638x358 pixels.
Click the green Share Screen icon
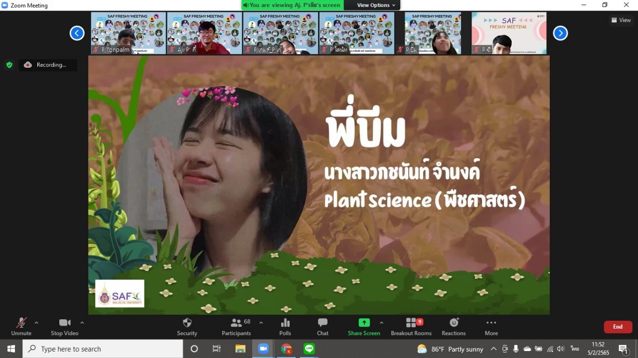[364, 323]
